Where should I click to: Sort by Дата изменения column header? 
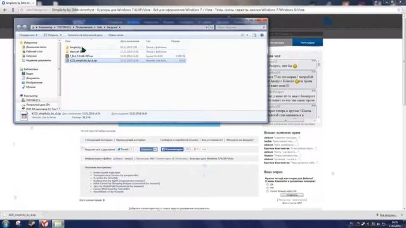click(129, 41)
